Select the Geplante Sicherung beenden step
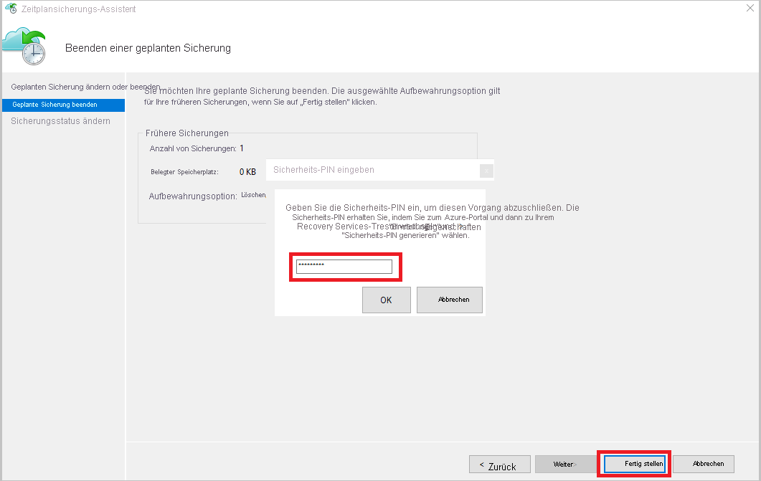The image size is (761, 481). 63,105
